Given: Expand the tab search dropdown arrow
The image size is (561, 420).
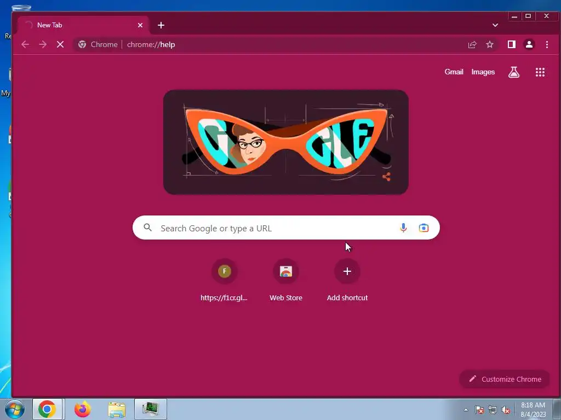Looking at the screenshot, I should pos(495,25).
